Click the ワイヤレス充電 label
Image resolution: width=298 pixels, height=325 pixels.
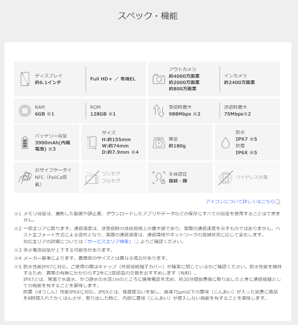(252, 177)
